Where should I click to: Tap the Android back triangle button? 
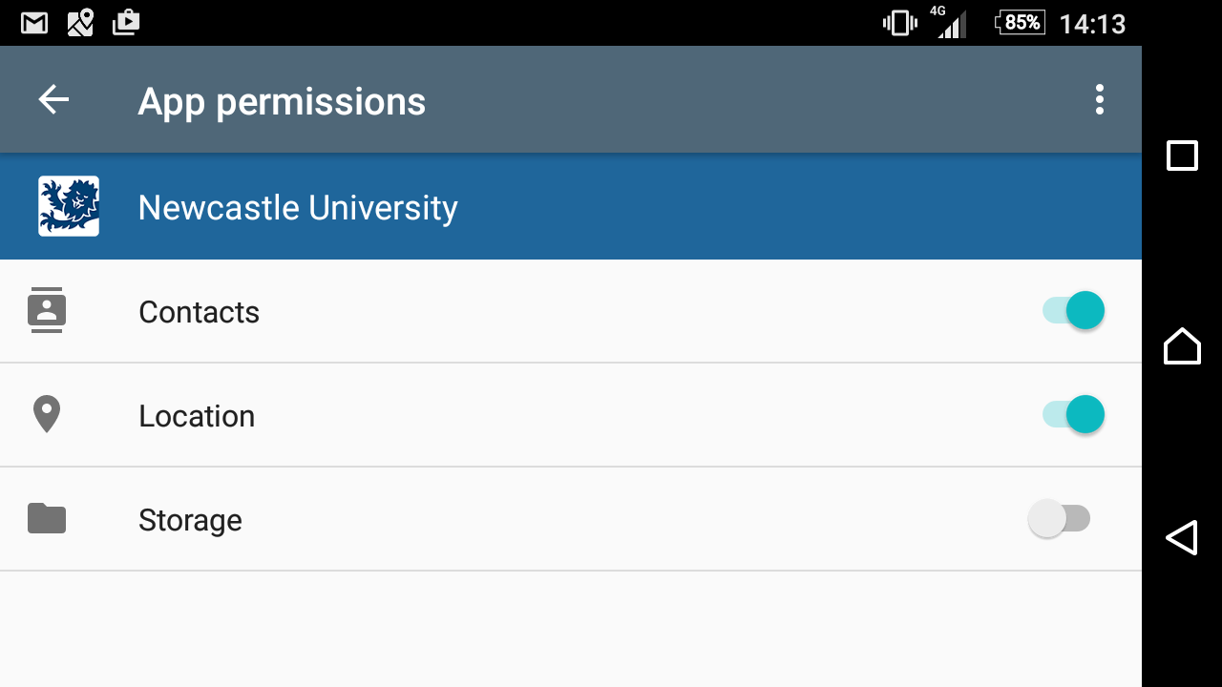click(x=1182, y=537)
